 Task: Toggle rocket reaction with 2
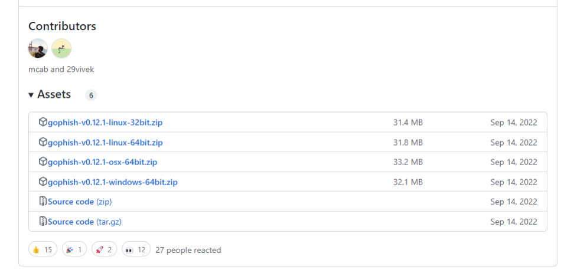[104, 249]
